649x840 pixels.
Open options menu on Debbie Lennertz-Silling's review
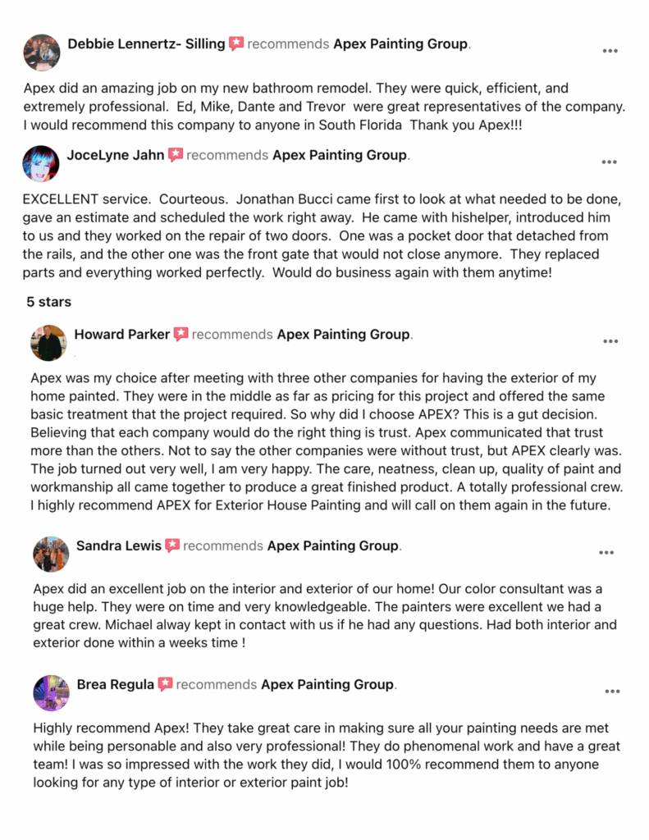(610, 51)
